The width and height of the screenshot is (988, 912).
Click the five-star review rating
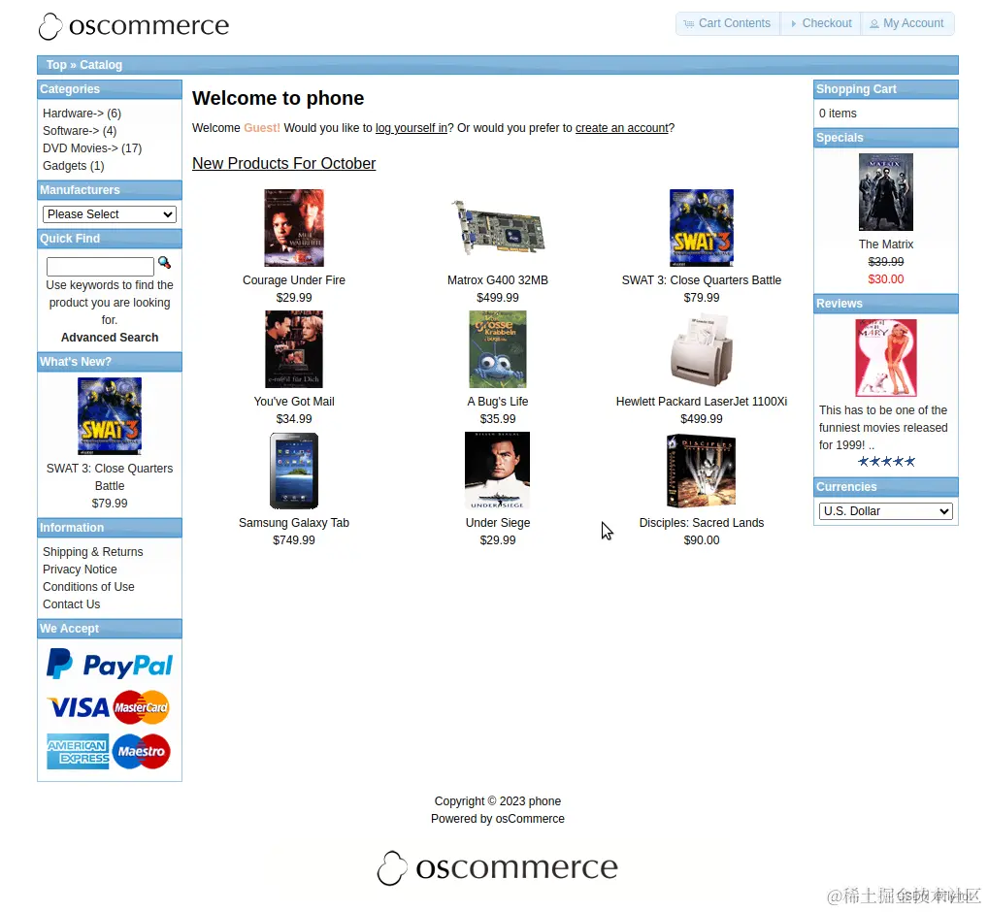tap(886, 462)
